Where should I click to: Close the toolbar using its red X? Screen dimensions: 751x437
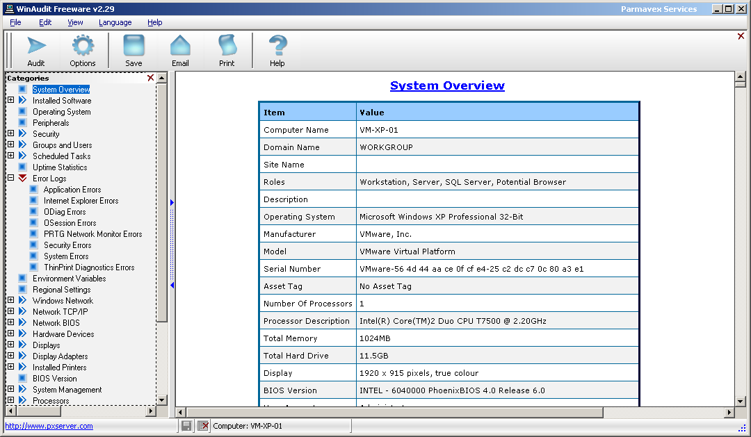[741, 36]
